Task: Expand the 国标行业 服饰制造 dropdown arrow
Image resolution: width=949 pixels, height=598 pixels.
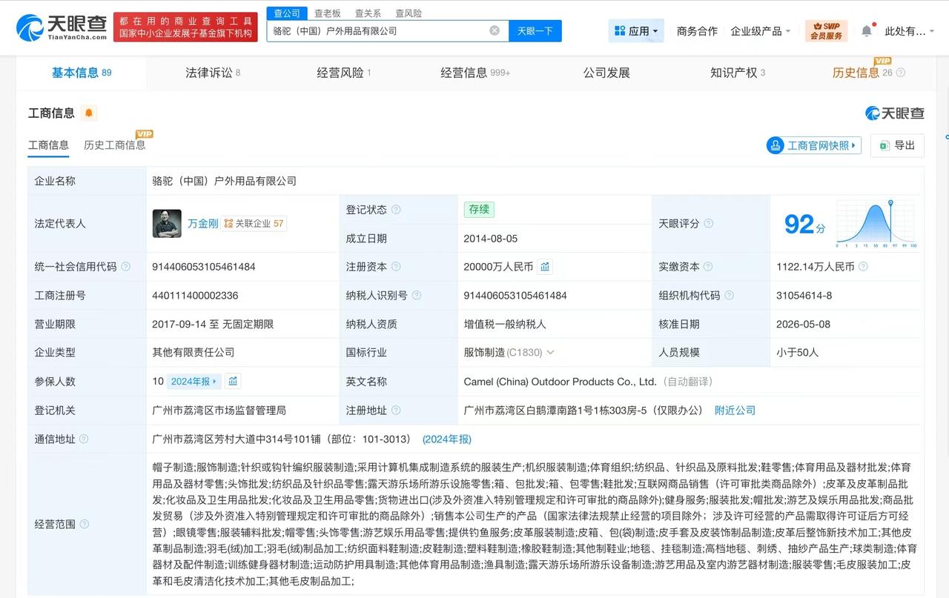Action: 550,353
